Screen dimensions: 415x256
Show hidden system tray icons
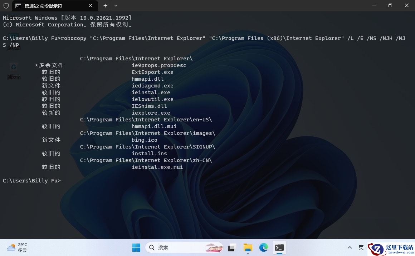click(350, 247)
